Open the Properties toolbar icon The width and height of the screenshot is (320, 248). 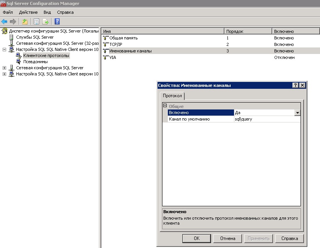coord(37,21)
